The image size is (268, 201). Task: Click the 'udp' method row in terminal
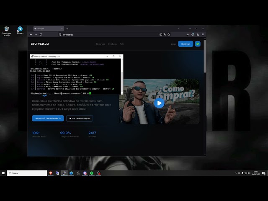tap(62, 75)
